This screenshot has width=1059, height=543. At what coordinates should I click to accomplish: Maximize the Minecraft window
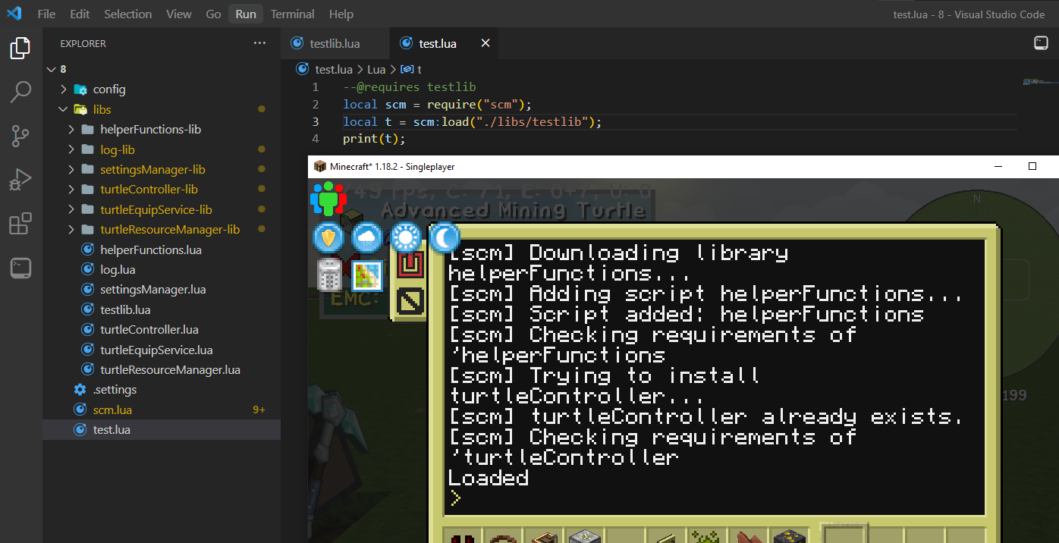1032,166
